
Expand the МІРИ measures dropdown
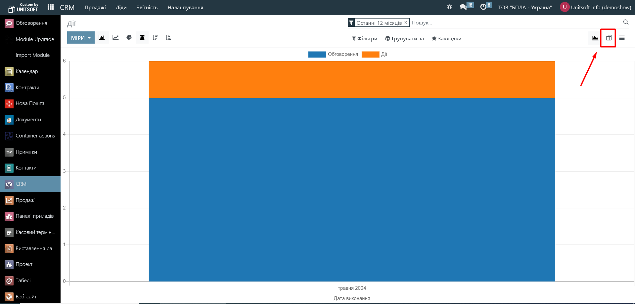click(x=81, y=38)
